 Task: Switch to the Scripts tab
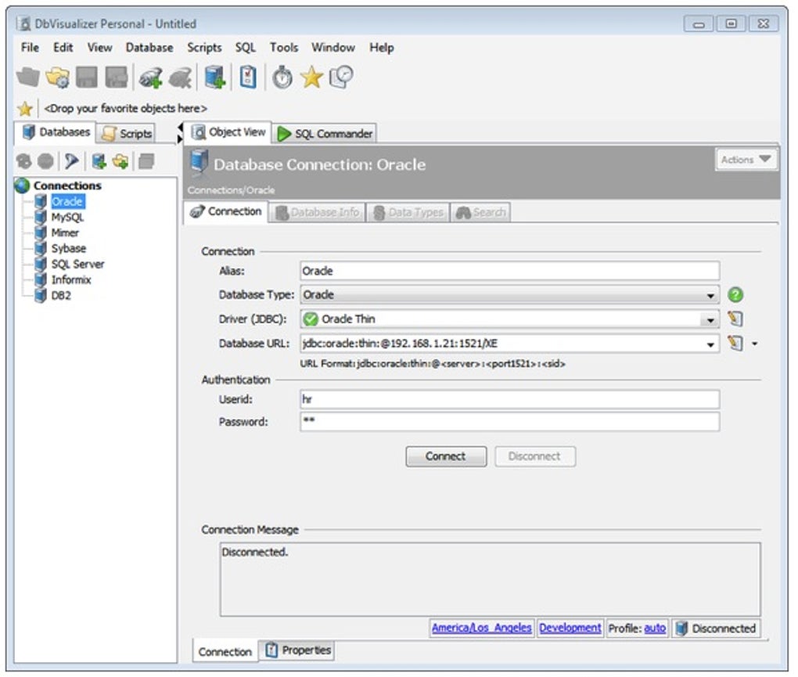[128, 134]
